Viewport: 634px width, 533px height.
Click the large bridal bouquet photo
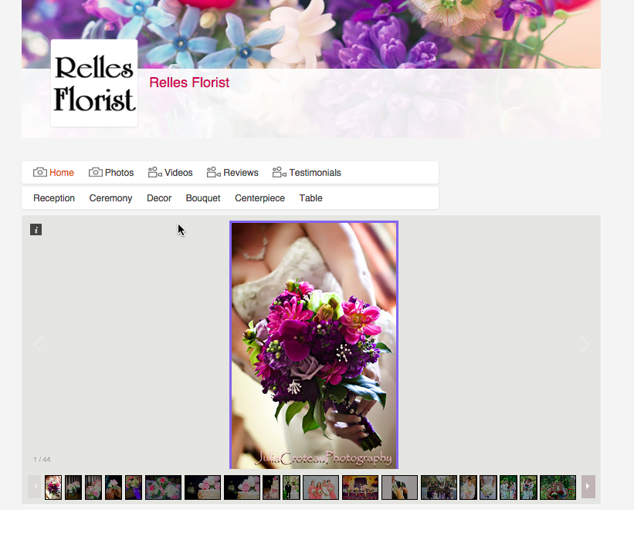[314, 345]
